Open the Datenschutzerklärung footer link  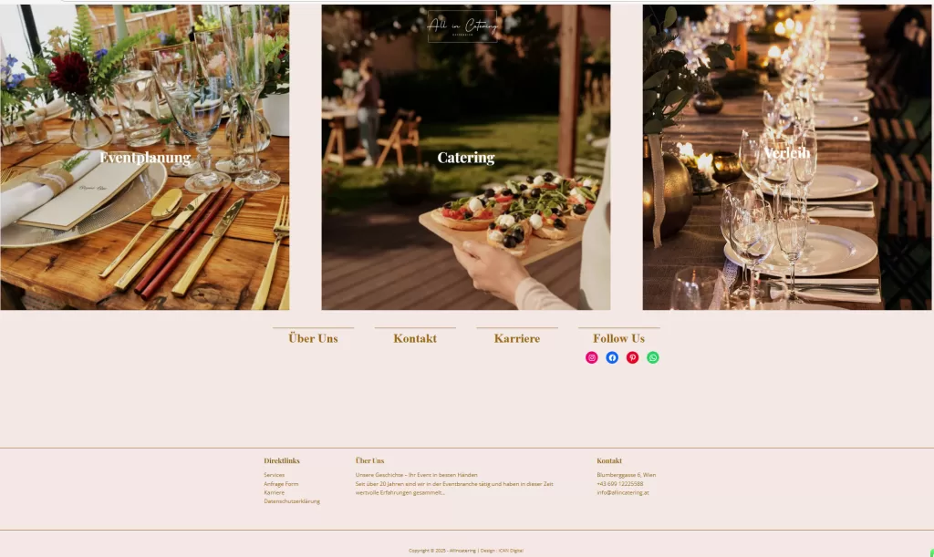click(292, 501)
